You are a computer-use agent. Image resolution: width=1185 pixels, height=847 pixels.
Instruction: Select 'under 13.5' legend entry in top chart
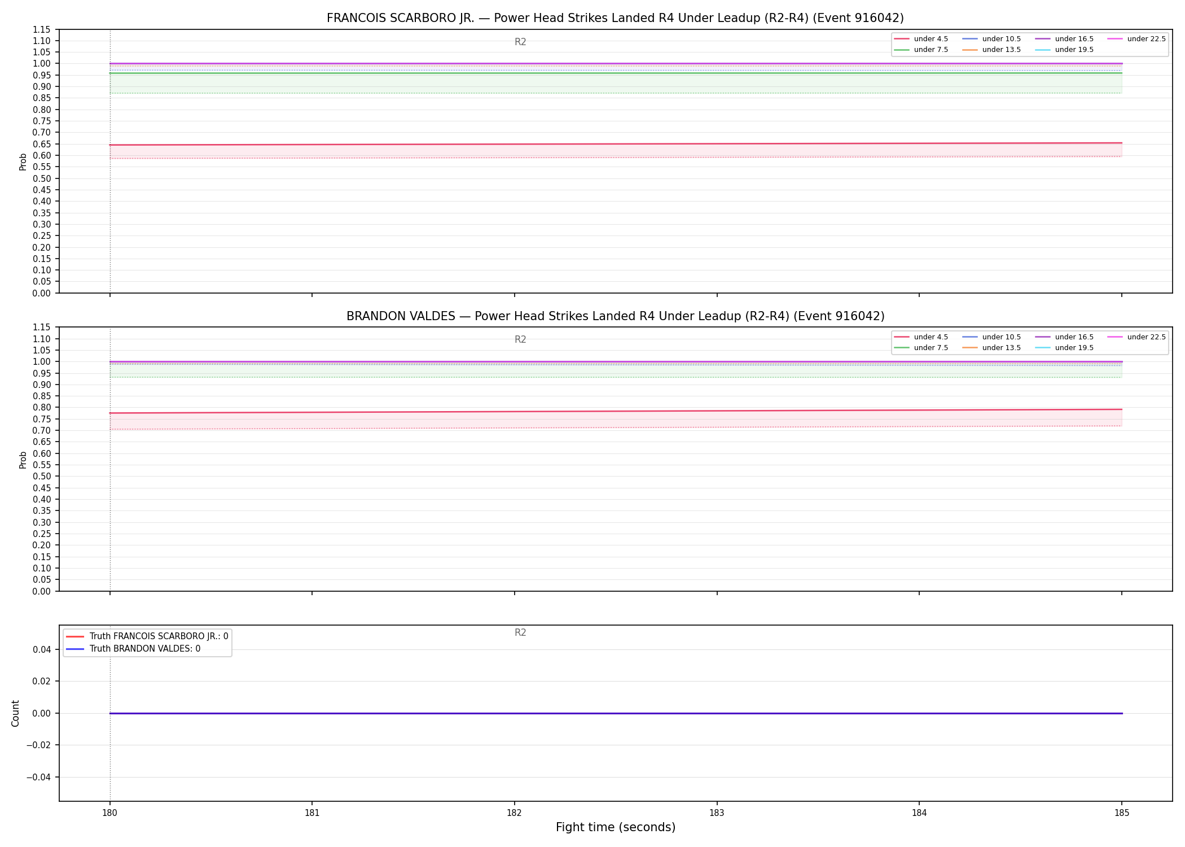pos(991,50)
